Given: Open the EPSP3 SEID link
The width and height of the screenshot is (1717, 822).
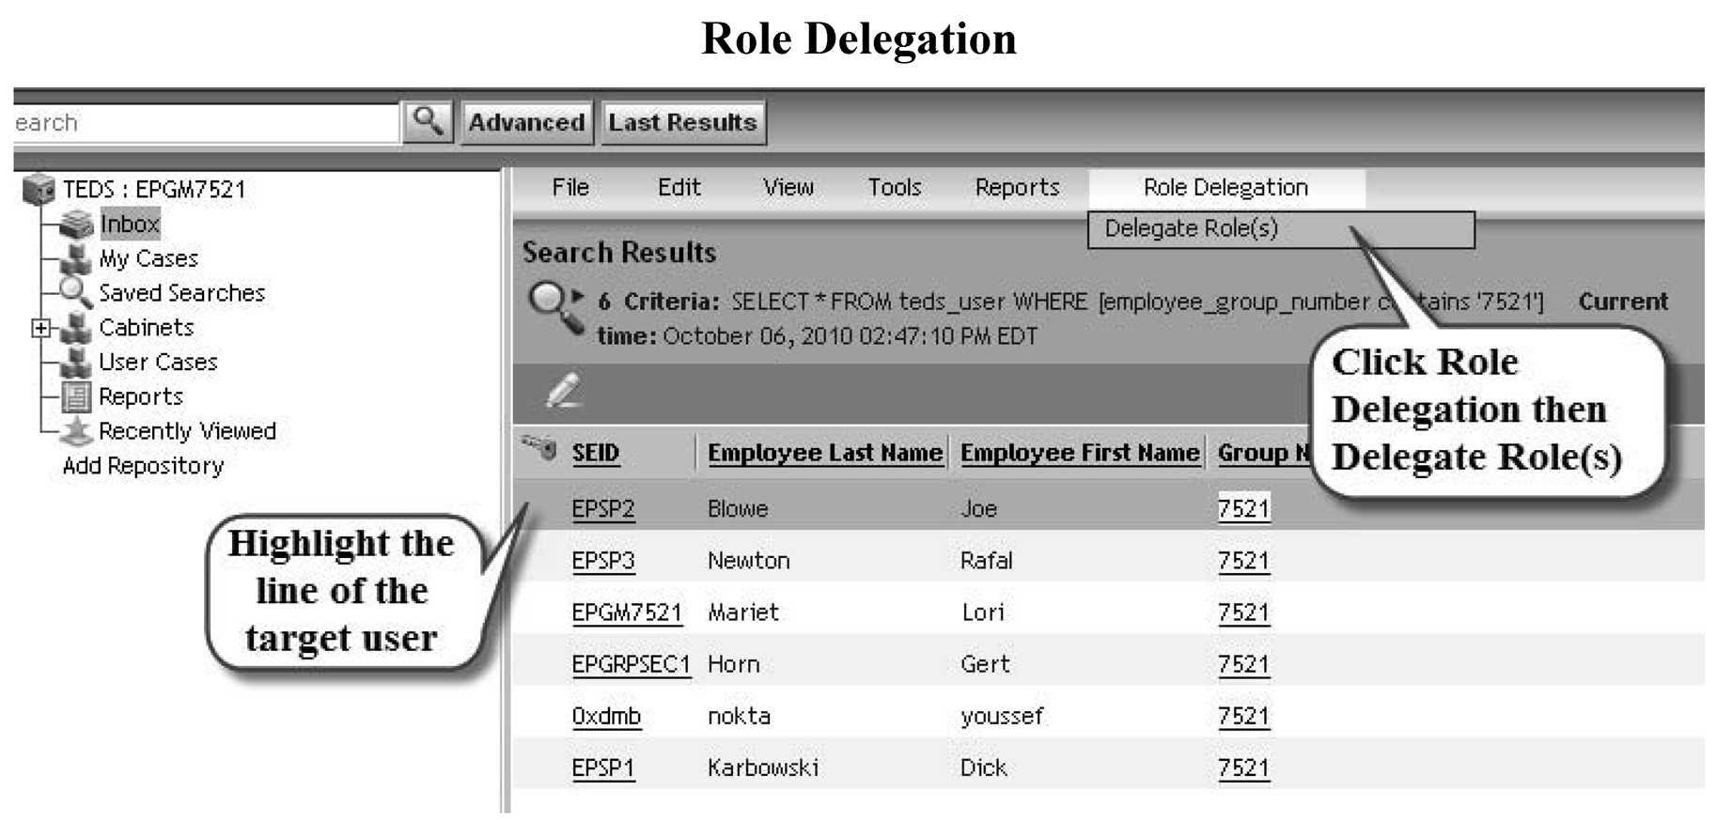Looking at the screenshot, I should [602, 561].
